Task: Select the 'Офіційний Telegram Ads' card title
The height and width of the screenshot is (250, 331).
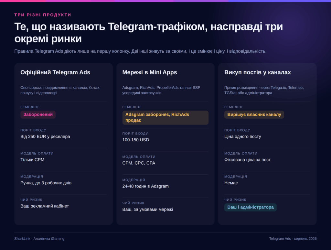Action: [55, 72]
